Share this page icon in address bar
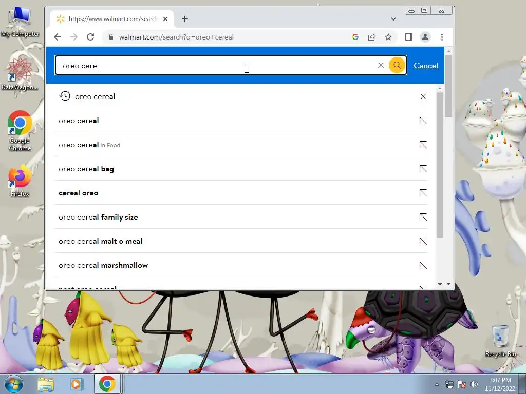 [372, 37]
